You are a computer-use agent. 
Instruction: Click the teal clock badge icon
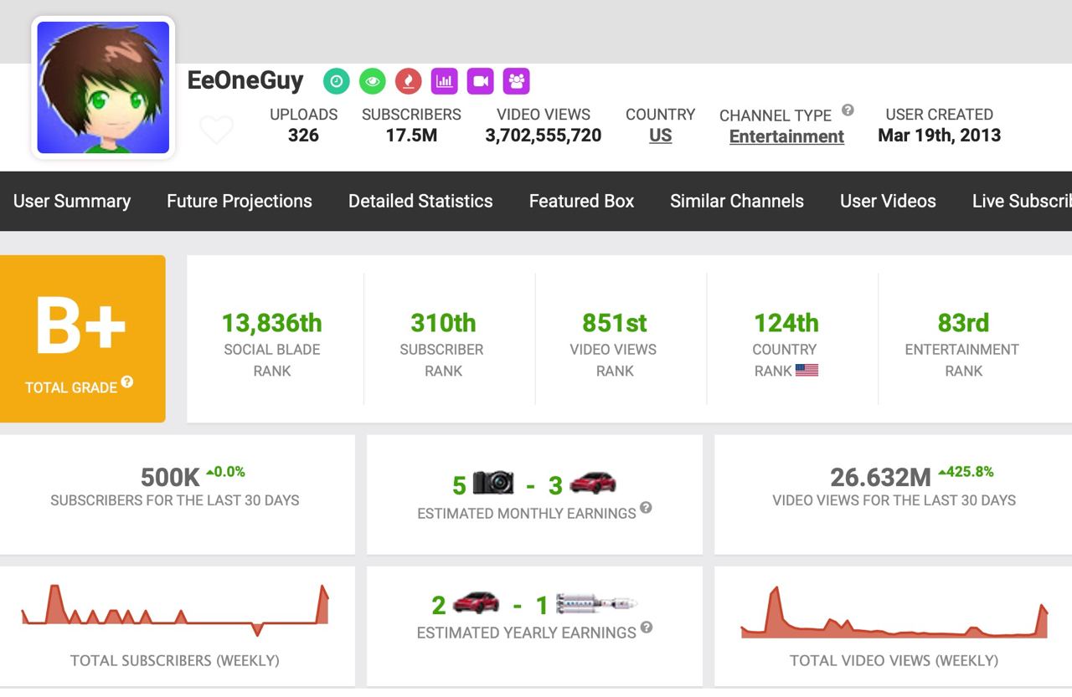337,81
